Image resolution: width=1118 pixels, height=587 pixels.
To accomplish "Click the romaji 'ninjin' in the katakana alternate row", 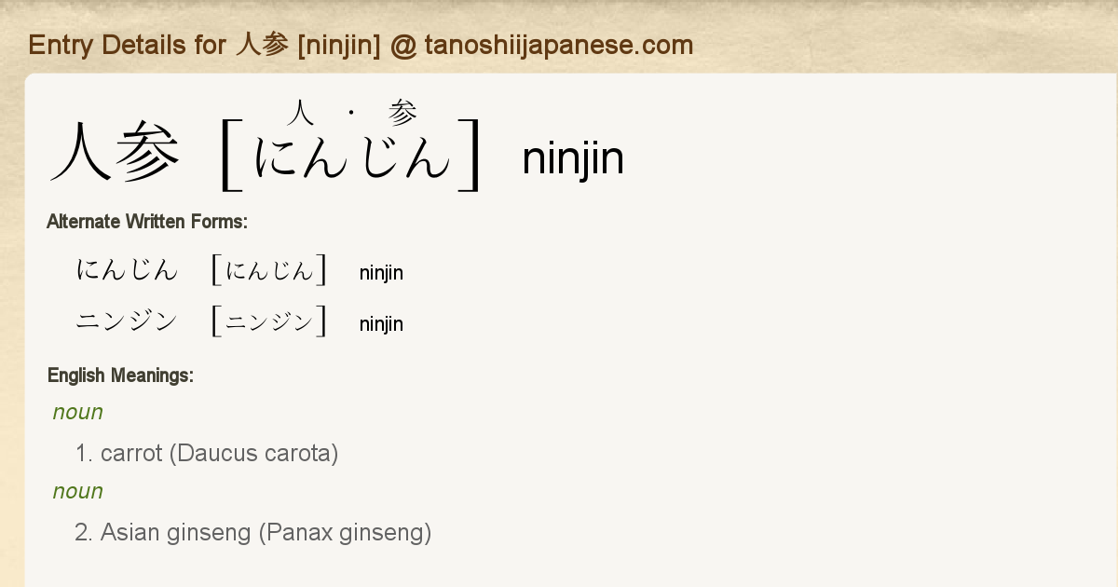I will pyautogui.click(x=381, y=324).
